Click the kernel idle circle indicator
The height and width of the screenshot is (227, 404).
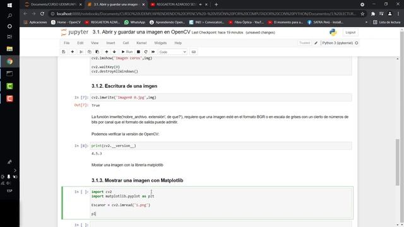(357, 43)
